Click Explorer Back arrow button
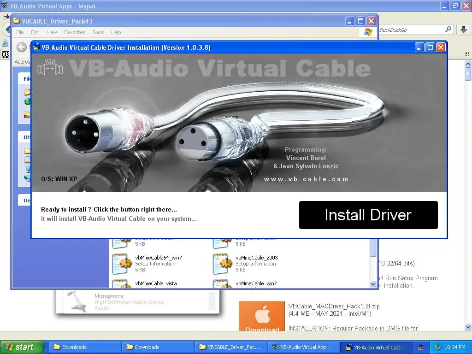 click(x=21, y=47)
